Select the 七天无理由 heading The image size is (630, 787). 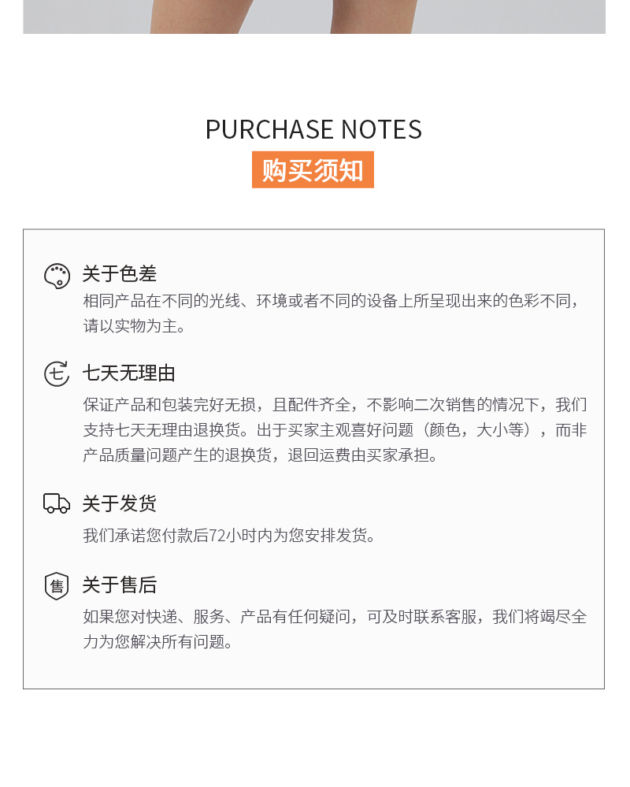tap(129, 373)
